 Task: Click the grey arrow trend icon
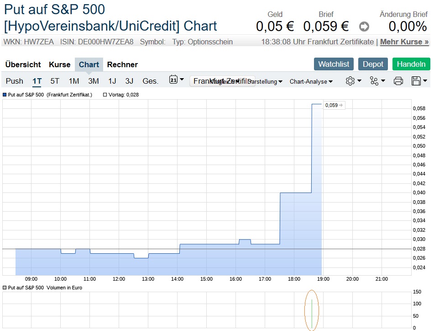[364, 27]
